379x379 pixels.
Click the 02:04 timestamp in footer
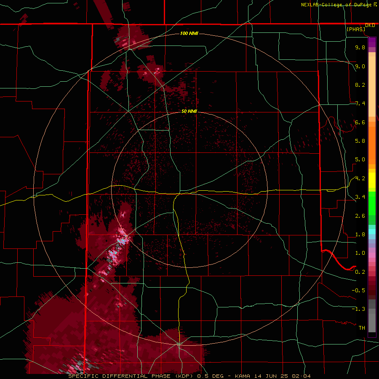(301, 376)
